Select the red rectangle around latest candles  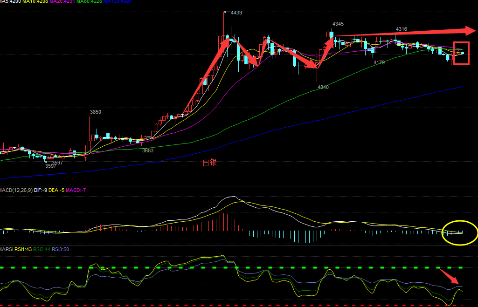click(461, 53)
